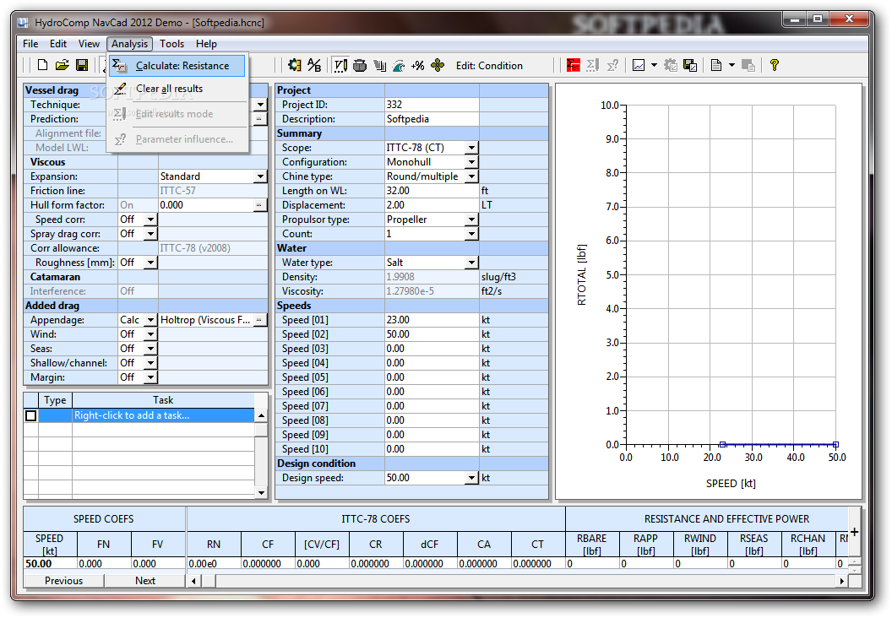Expand the Water type Salt dropdown
892x618 pixels.
point(471,263)
